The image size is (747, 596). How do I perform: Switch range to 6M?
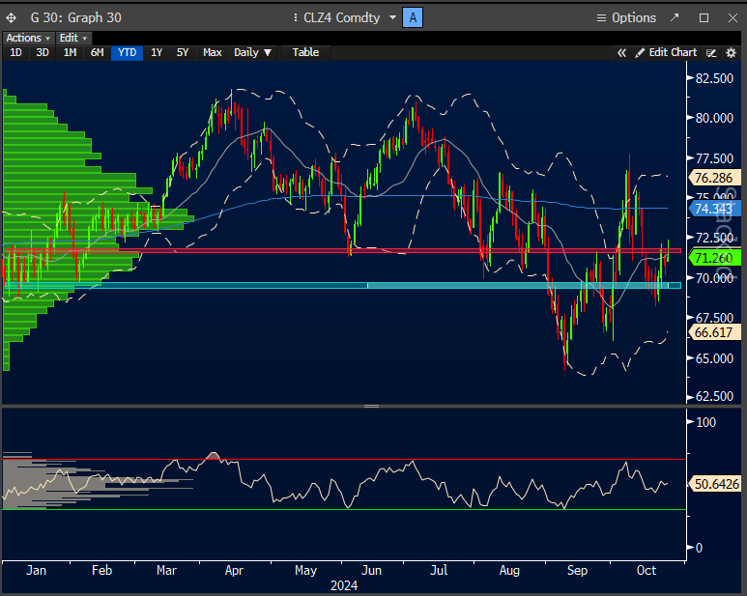coord(97,52)
